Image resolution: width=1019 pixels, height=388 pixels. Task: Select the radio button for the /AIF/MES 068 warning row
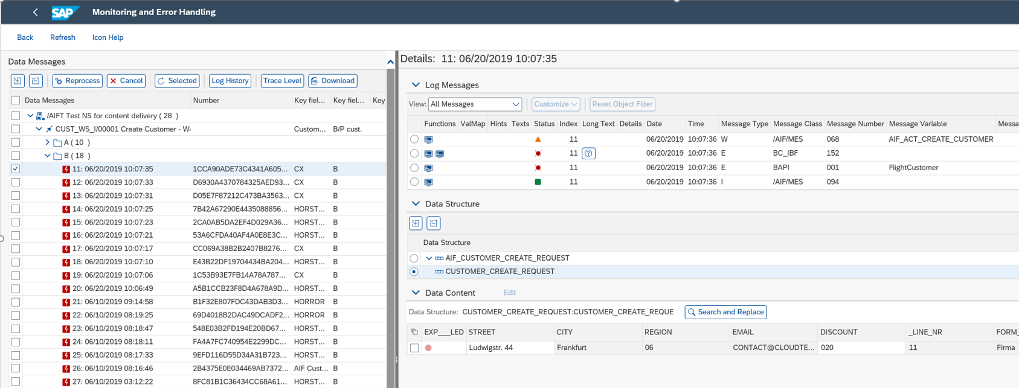(414, 139)
